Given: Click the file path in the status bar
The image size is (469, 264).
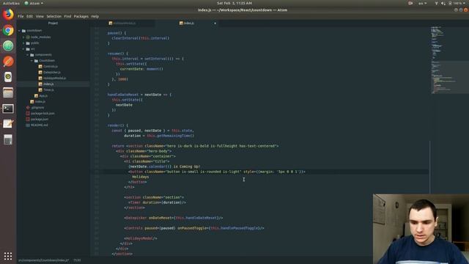Looking at the screenshot, I should point(44,260).
